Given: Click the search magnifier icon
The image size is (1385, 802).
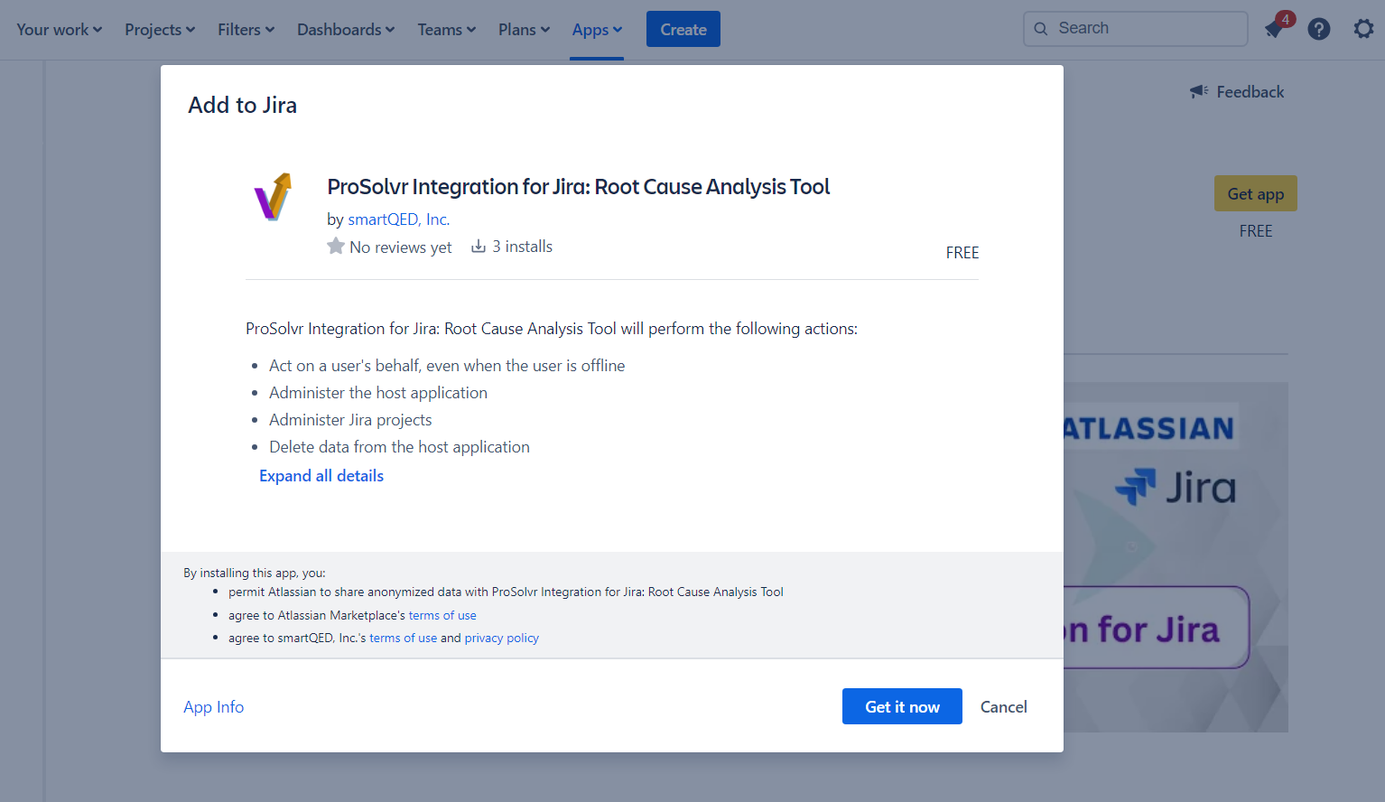Looking at the screenshot, I should [1041, 29].
